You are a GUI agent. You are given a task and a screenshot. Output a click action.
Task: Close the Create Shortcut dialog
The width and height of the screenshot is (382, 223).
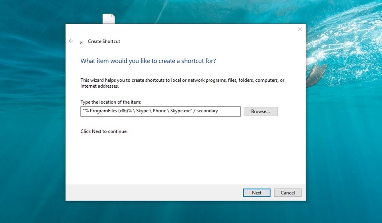coord(300,29)
